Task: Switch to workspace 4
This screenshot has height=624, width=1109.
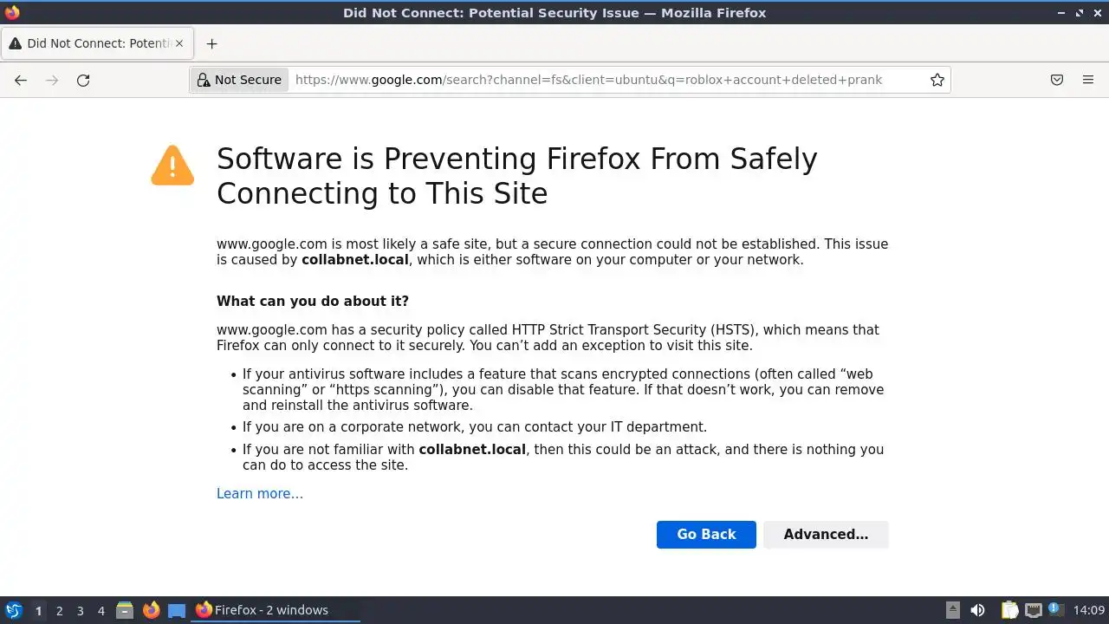Action: pyautogui.click(x=101, y=610)
